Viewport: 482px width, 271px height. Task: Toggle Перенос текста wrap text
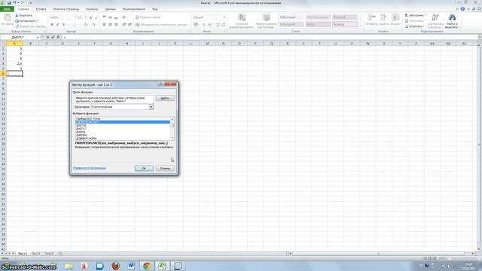[148, 17]
